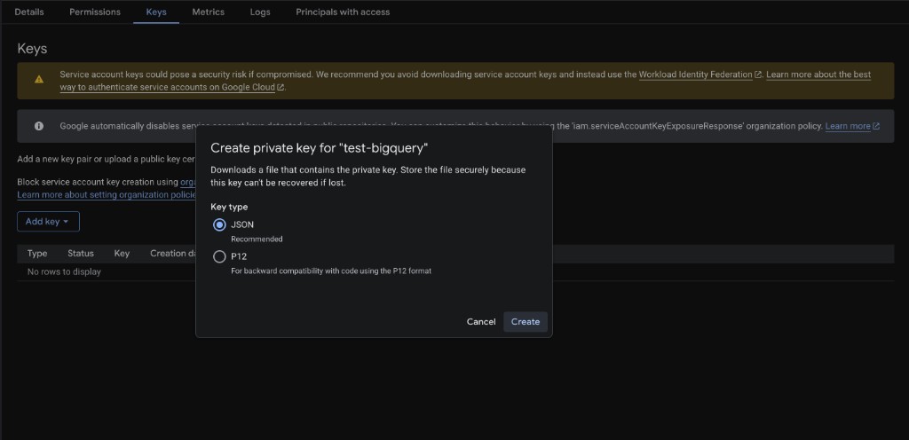
Task: Click the 'Key type' label in dialog
Action: click(x=229, y=207)
